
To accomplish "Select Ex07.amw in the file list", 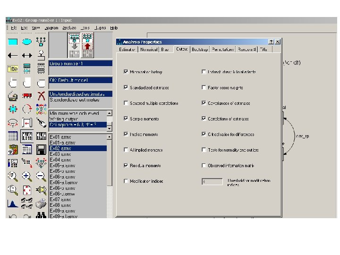I will [x=78, y=199].
